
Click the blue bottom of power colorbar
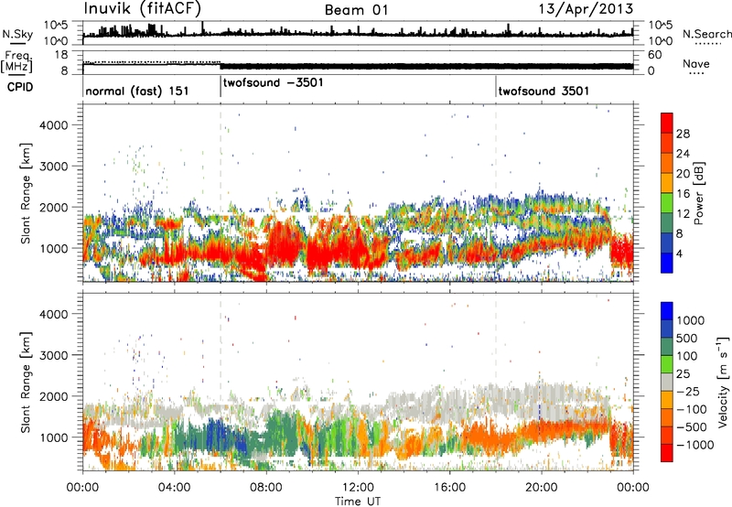click(667, 263)
